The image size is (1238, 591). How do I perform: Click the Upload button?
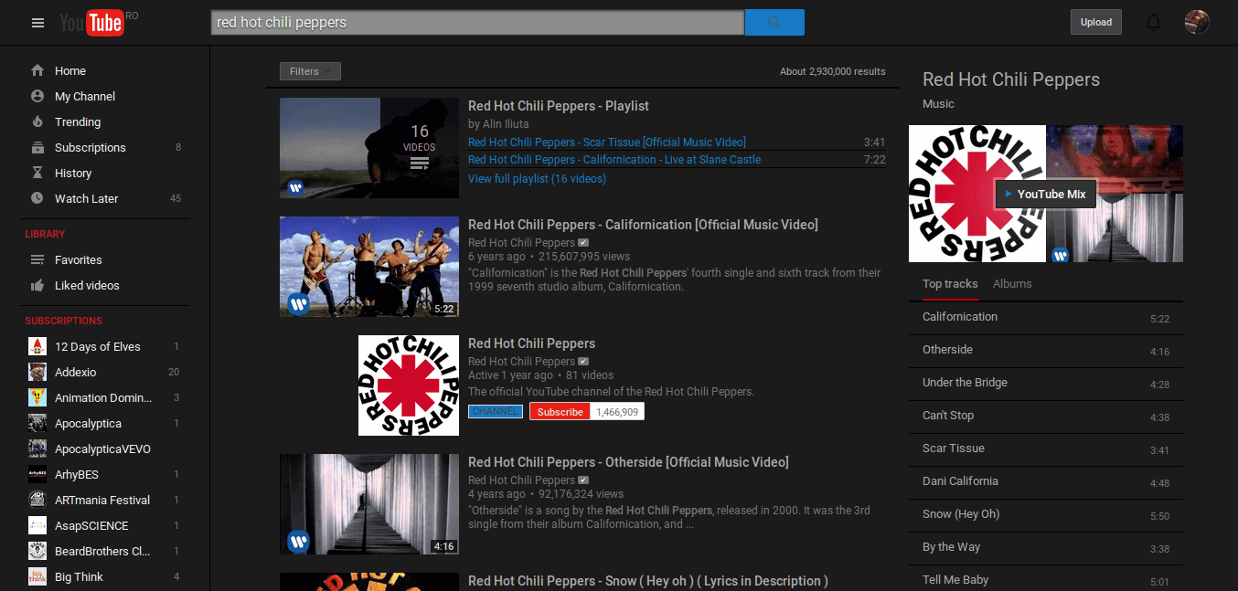tap(1095, 23)
